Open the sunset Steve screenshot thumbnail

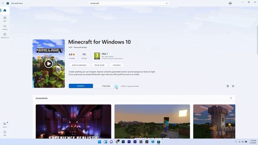point(152,122)
